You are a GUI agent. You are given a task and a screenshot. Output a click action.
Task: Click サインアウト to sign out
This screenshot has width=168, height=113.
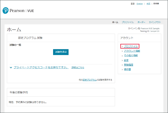(x=155, y=22)
